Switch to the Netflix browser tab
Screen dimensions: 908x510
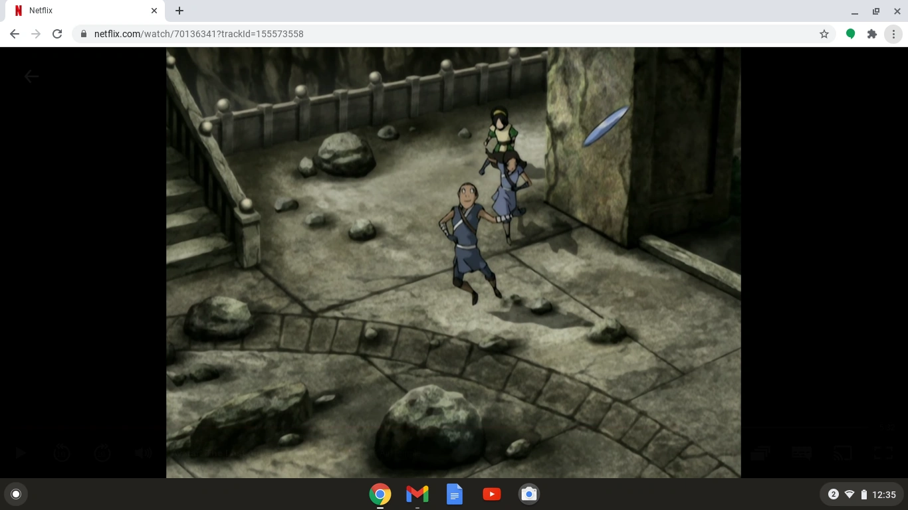pos(80,10)
